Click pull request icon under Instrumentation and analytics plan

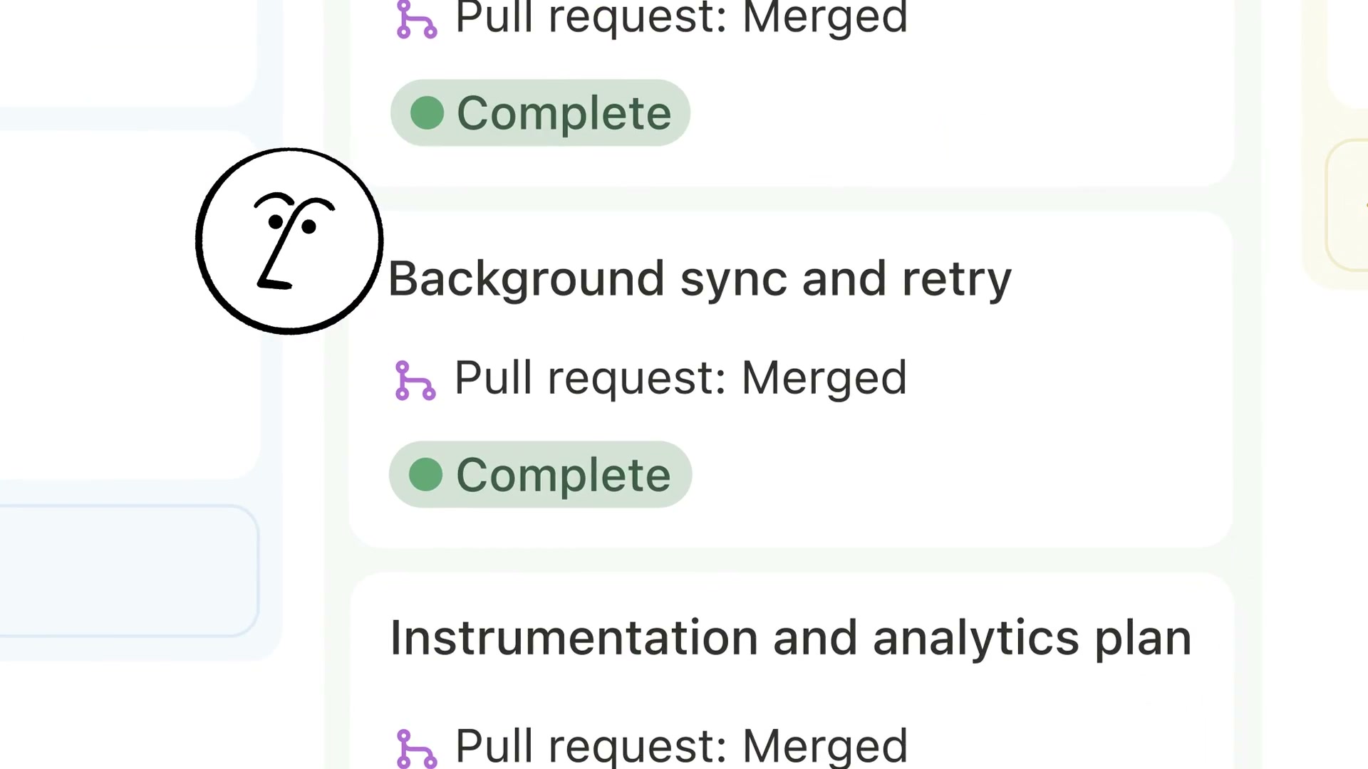(x=415, y=748)
